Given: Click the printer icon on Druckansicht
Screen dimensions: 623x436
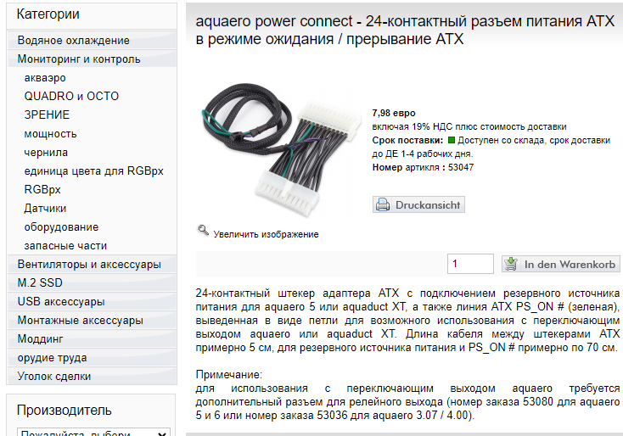Looking at the screenshot, I should coord(383,204).
